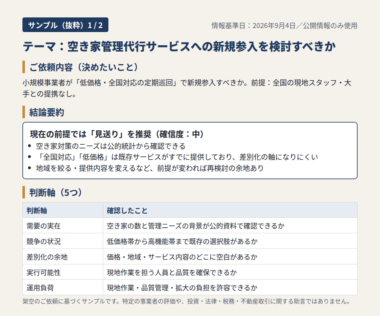Click the 判断軸 column header
The height and width of the screenshot is (316, 380).
[63, 210]
